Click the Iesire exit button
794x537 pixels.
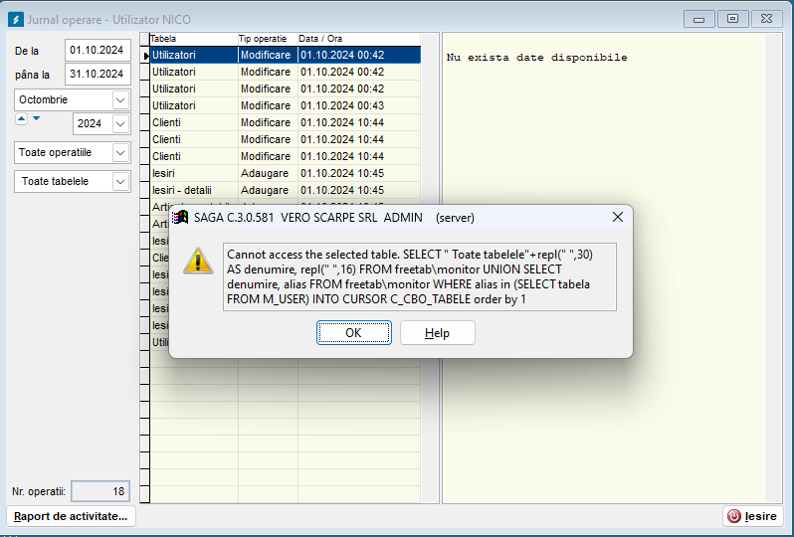(753, 516)
